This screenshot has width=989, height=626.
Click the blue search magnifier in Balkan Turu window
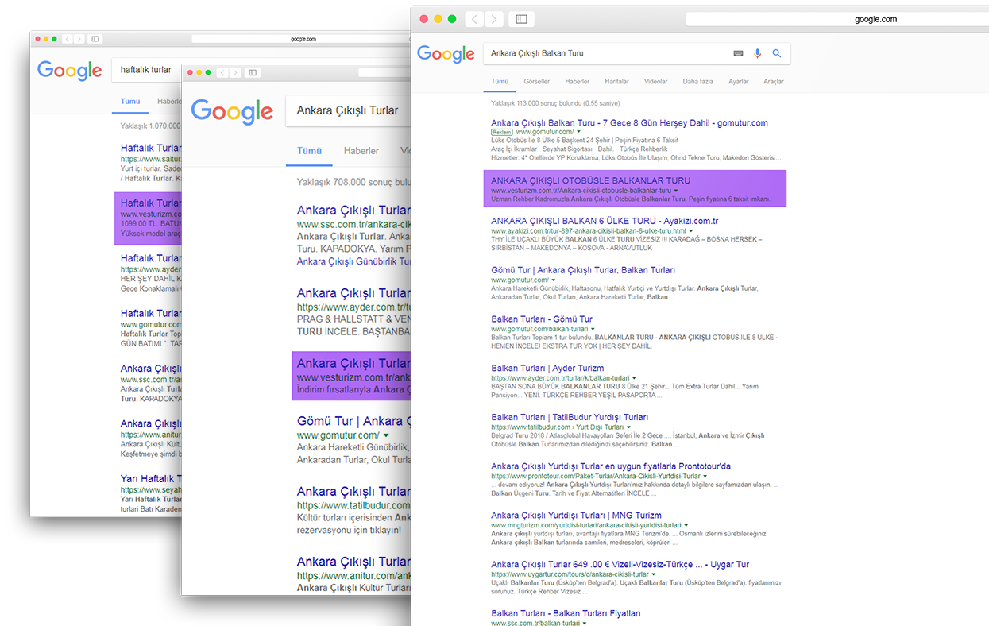click(x=777, y=53)
